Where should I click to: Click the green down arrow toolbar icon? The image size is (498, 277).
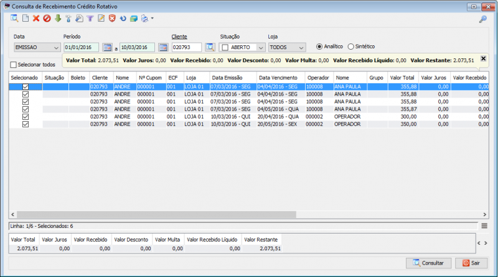(58, 19)
